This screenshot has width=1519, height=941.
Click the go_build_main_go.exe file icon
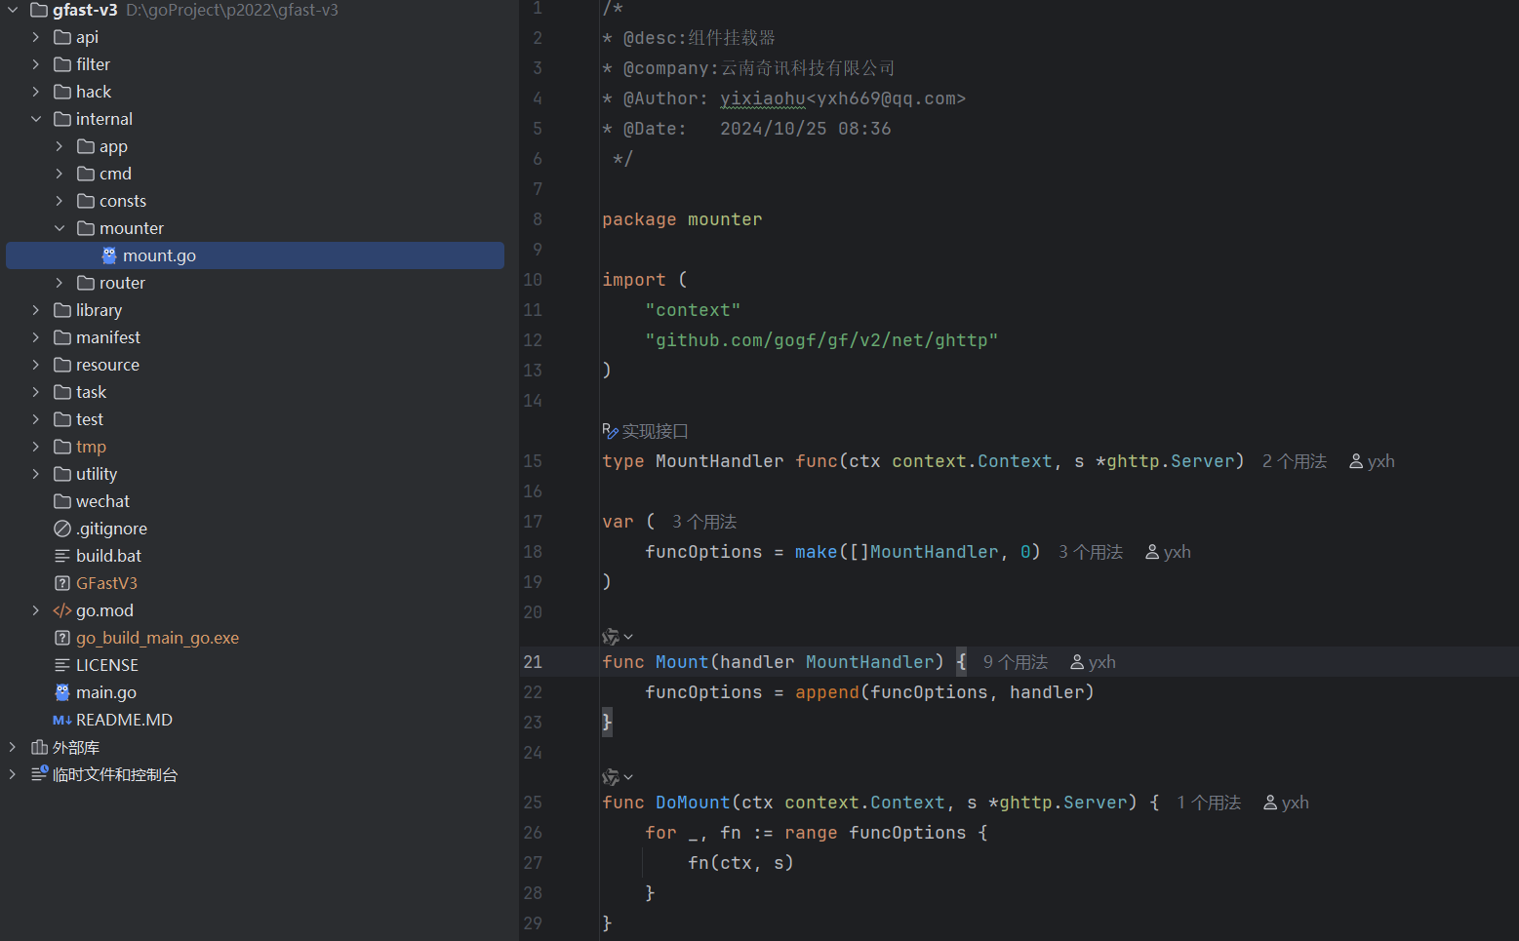[62, 638]
